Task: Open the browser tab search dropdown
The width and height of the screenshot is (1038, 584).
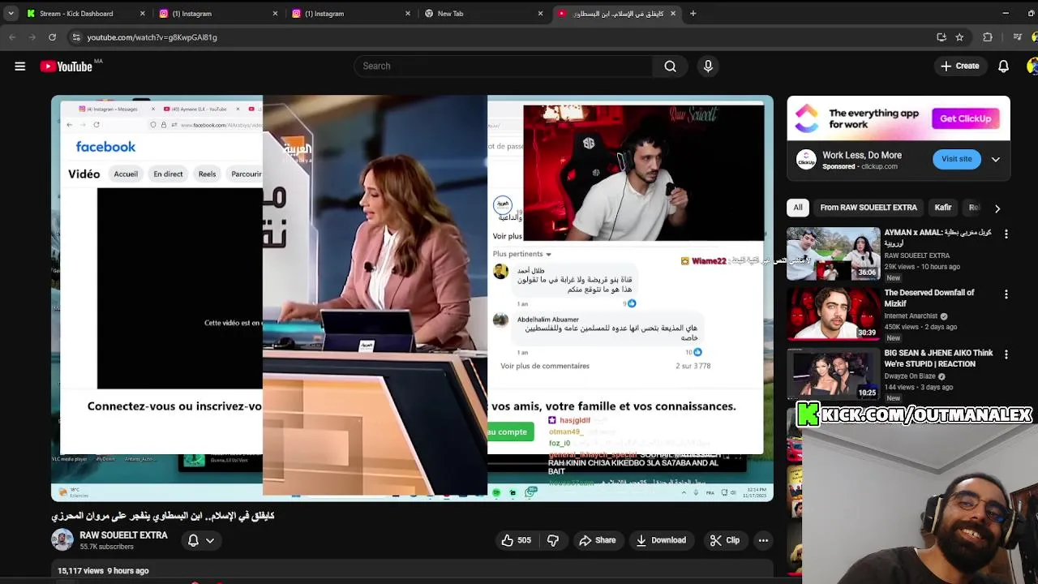Action: (11, 14)
